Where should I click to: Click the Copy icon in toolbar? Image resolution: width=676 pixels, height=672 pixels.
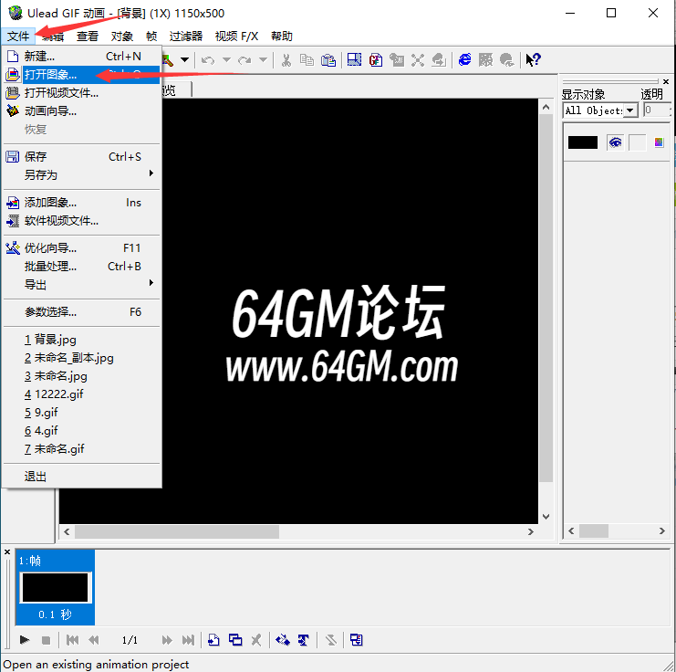[x=307, y=60]
